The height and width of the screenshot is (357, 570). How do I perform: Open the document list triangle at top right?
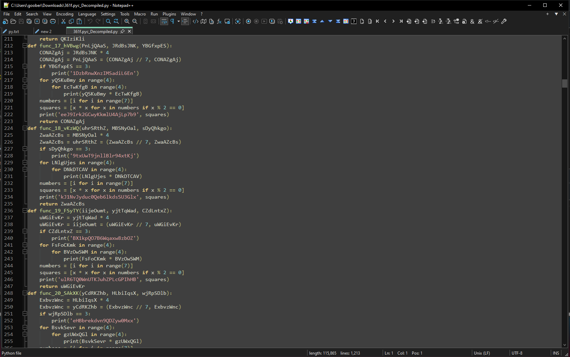coord(556,14)
